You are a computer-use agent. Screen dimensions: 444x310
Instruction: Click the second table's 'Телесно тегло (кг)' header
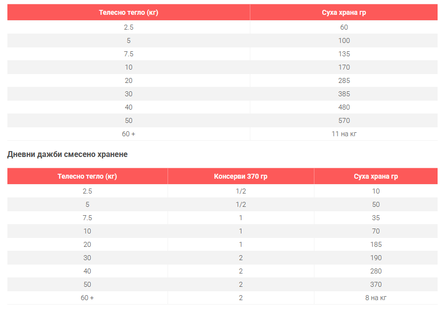tap(87, 176)
